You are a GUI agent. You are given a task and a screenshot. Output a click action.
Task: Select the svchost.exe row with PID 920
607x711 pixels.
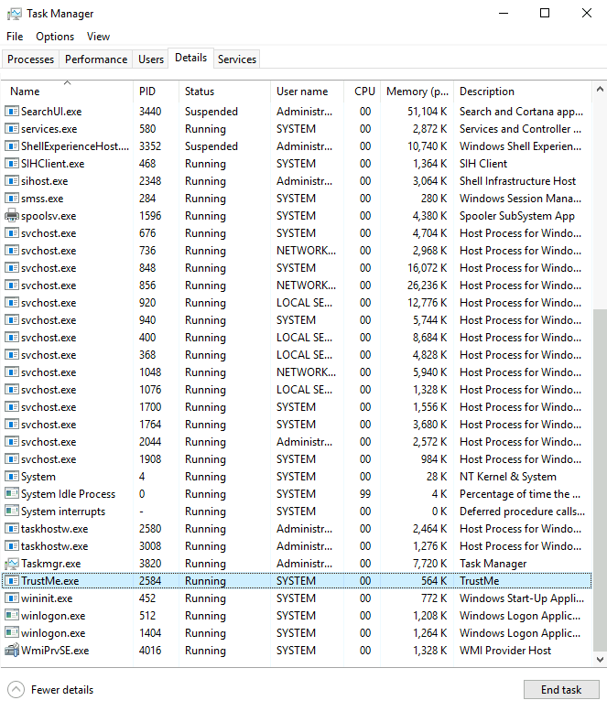(x=297, y=303)
